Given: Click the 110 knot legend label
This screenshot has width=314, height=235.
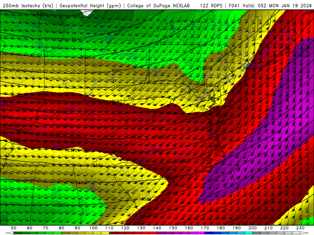Looking at the screenshot, I should [110, 228].
